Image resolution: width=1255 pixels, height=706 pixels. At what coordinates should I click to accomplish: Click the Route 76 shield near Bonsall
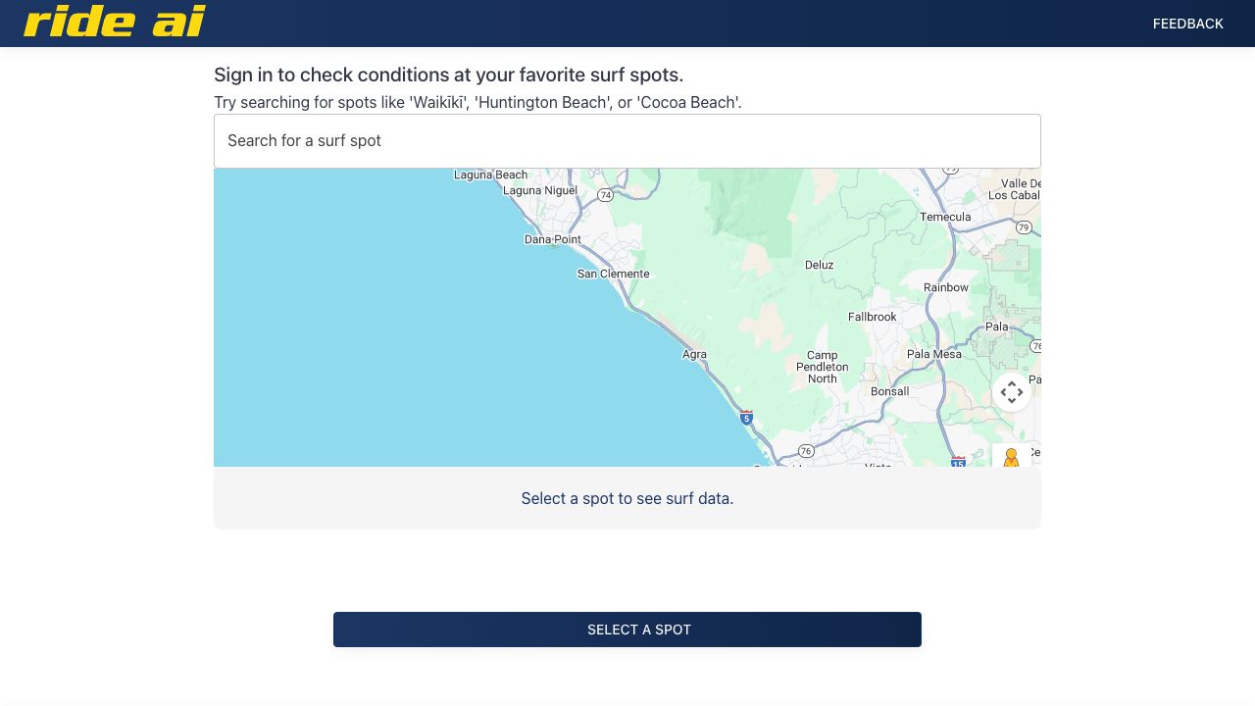pos(806,451)
